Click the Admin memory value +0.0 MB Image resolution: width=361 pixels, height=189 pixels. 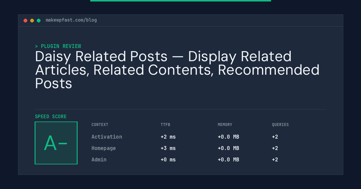click(228, 160)
